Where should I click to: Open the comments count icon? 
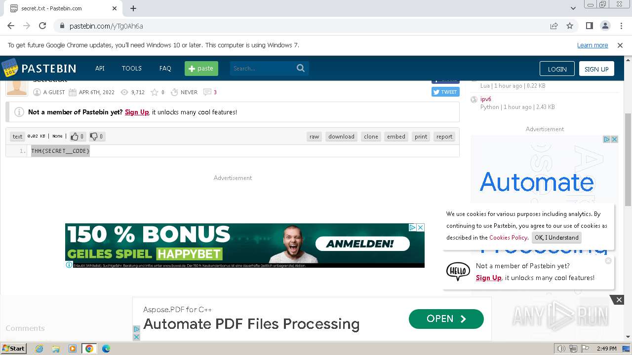coord(207,92)
